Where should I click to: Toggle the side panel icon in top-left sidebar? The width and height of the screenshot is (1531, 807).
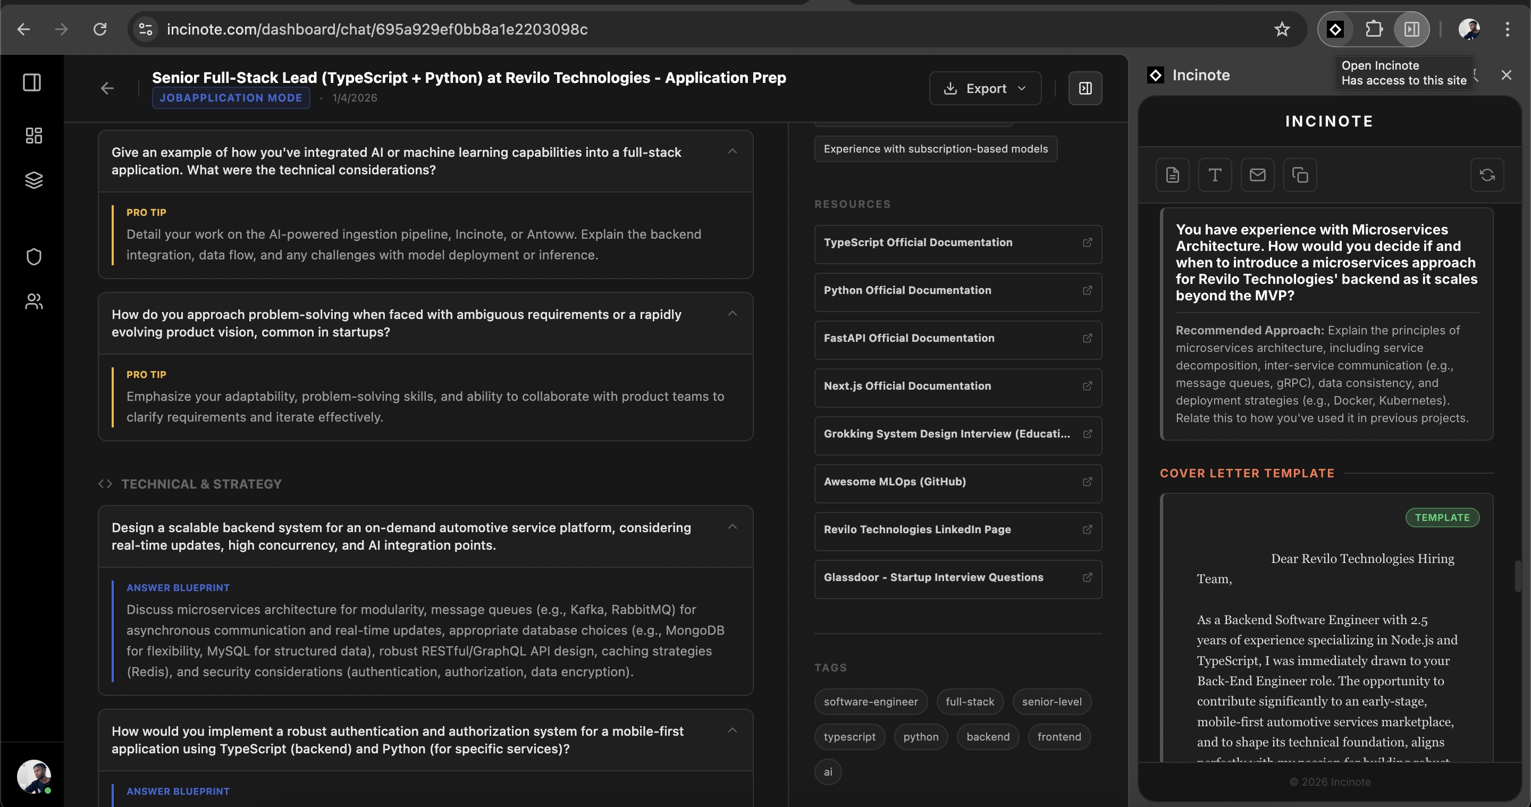coord(32,82)
